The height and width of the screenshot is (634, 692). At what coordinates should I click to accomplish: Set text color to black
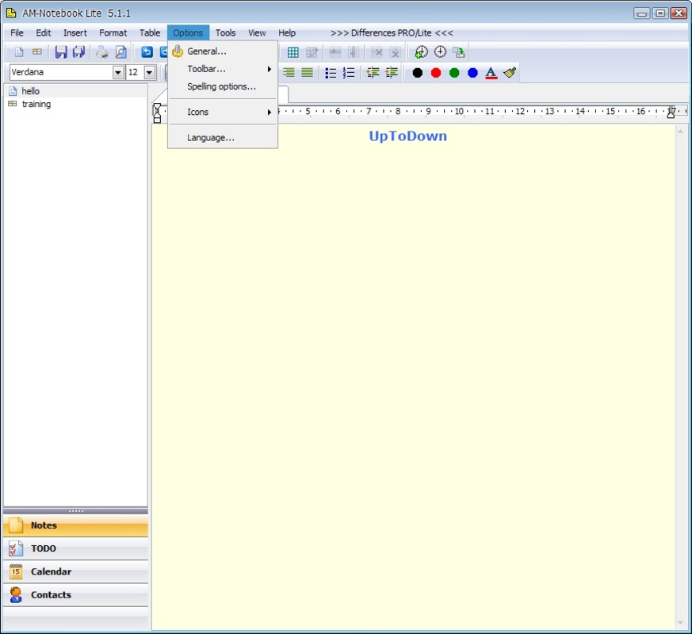(x=418, y=73)
